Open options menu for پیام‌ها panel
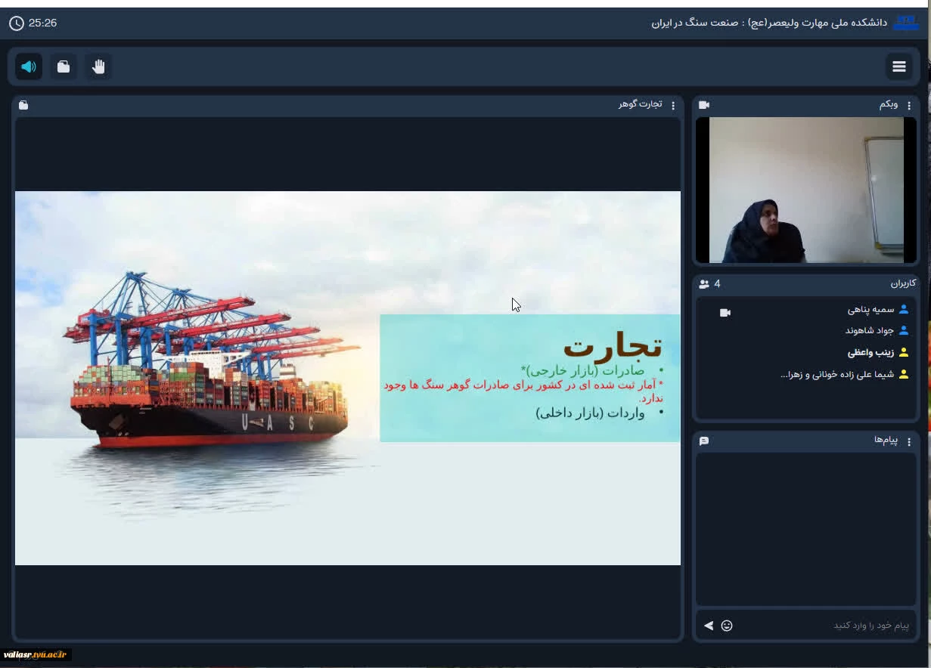Viewport: 931px width, 668px height. click(909, 441)
